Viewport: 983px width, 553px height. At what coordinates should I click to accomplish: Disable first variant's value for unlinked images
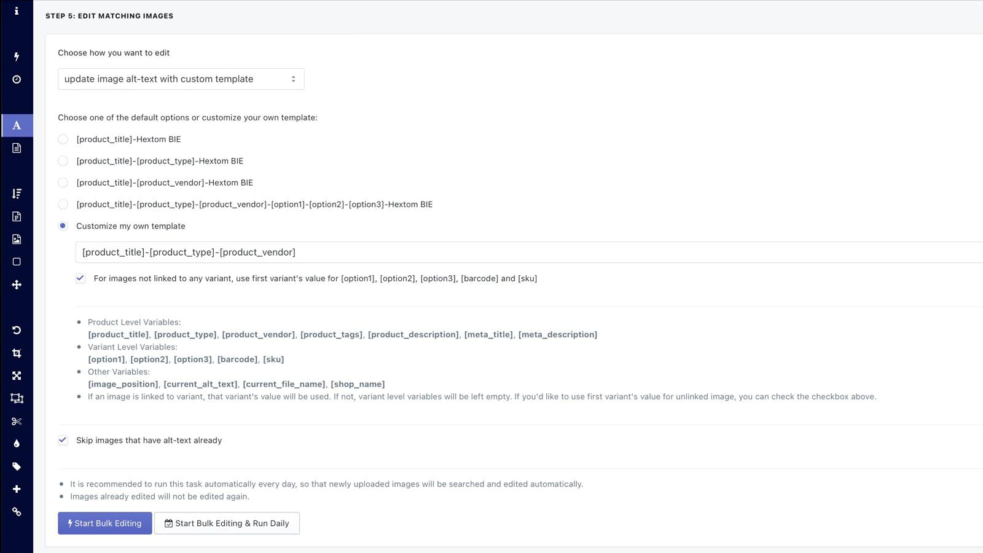point(80,278)
